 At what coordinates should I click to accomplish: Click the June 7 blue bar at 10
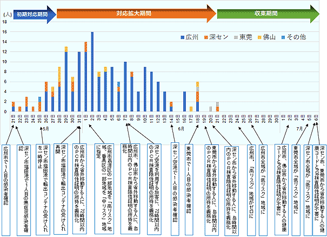tap(125, 87)
